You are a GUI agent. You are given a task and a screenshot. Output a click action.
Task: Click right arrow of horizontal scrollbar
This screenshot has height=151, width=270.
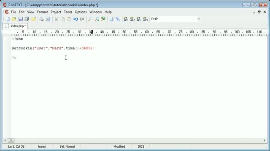(x=265, y=141)
